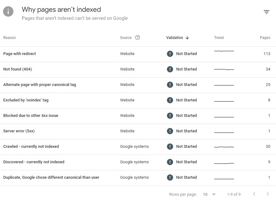Open the Page with redirect report
This screenshot has width=276, height=201.
19,53
